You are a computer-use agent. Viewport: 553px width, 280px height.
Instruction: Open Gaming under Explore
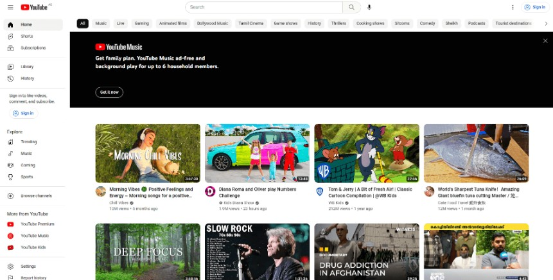pyautogui.click(x=33, y=165)
